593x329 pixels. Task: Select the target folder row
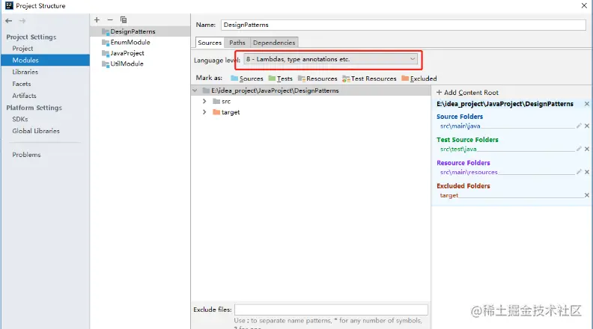pyautogui.click(x=311, y=112)
